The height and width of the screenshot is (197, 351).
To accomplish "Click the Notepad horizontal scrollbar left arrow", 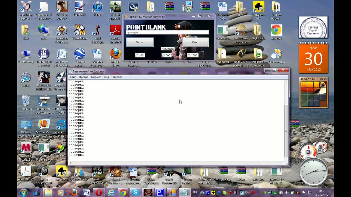I will [70, 163].
